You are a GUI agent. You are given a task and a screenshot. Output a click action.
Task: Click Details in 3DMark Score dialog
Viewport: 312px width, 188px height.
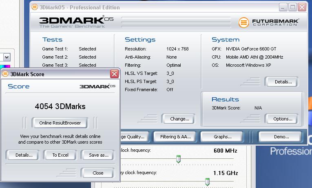(22, 155)
